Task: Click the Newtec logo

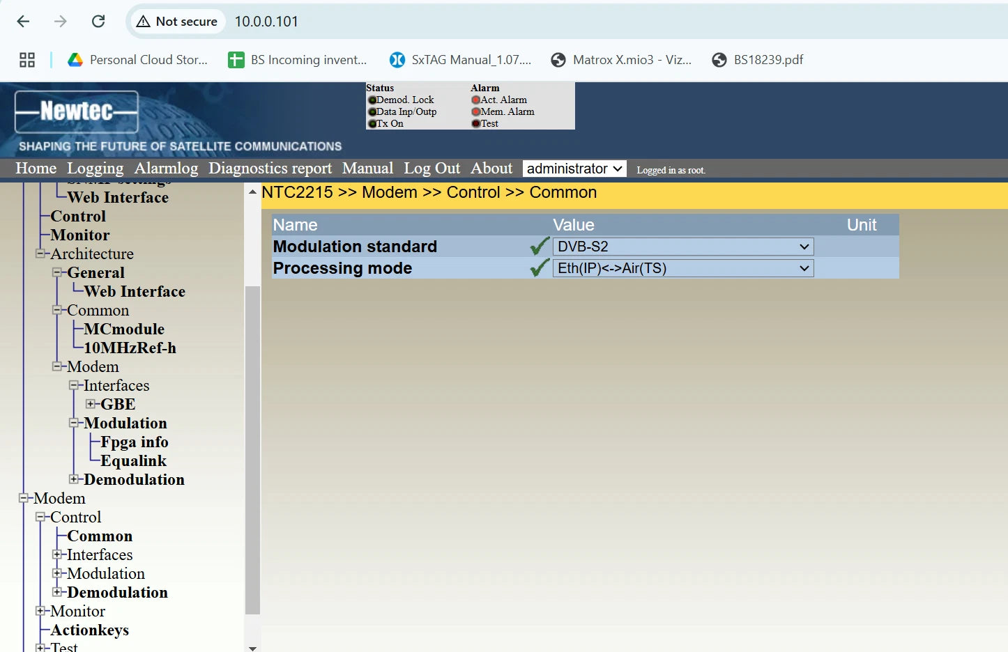Action: tap(77, 111)
